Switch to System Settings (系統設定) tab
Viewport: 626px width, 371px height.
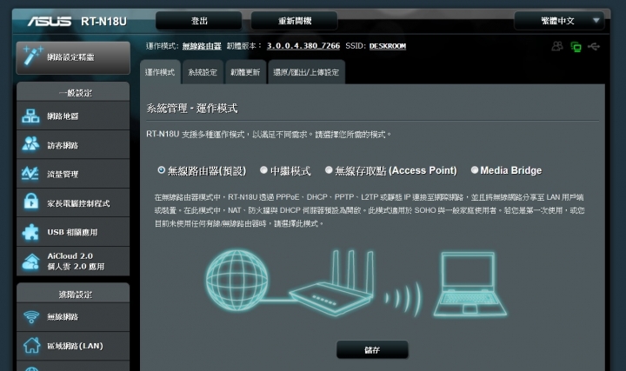coord(203,72)
